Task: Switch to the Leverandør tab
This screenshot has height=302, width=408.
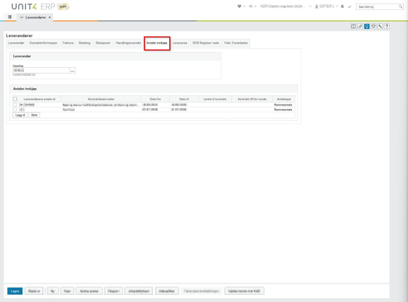Action: [x=16, y=43]
